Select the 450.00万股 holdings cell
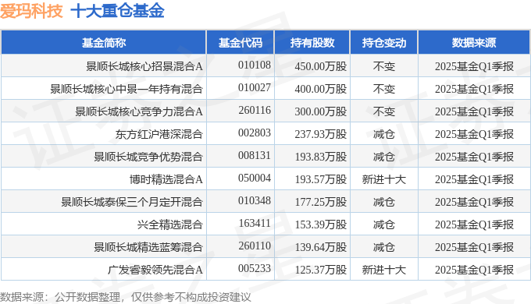The image size is (531, 304). 320,66
